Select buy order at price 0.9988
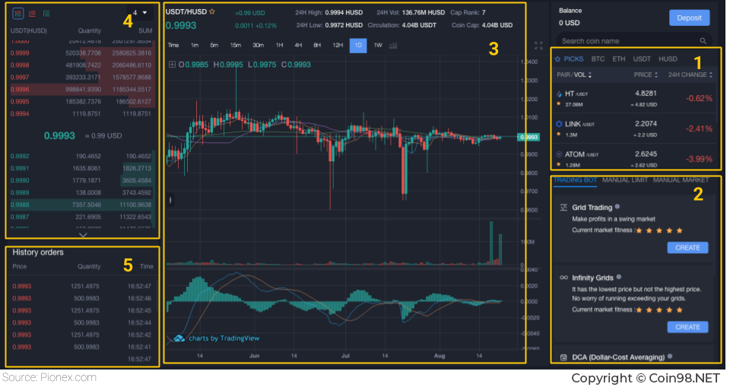This screenshot has height=387, width=730. point(83,205)
